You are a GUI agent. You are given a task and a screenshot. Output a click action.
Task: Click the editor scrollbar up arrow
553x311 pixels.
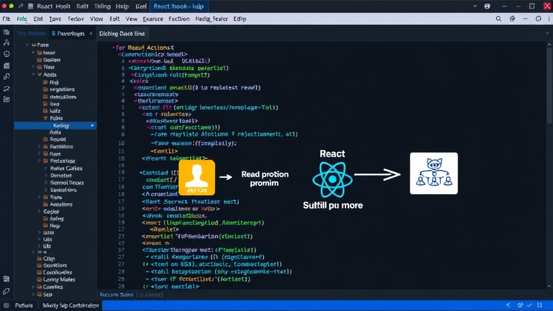point(549,44)
